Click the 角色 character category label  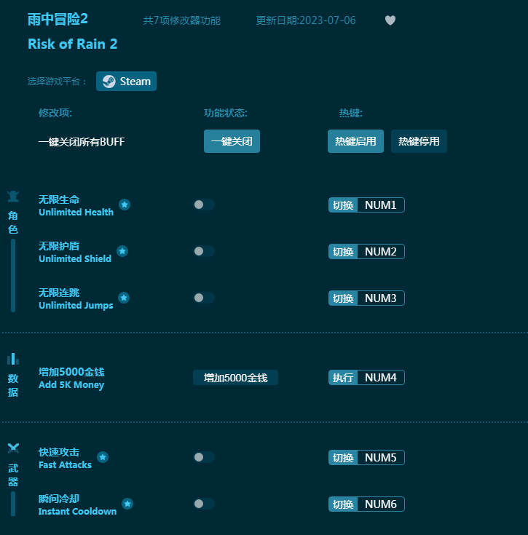pos(13,223)
